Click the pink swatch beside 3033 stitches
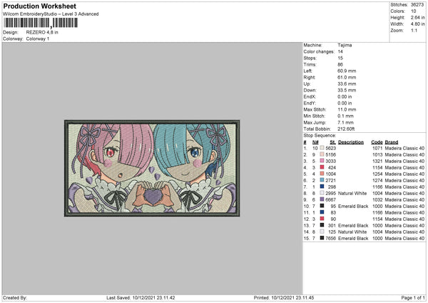 click(322, 161)
